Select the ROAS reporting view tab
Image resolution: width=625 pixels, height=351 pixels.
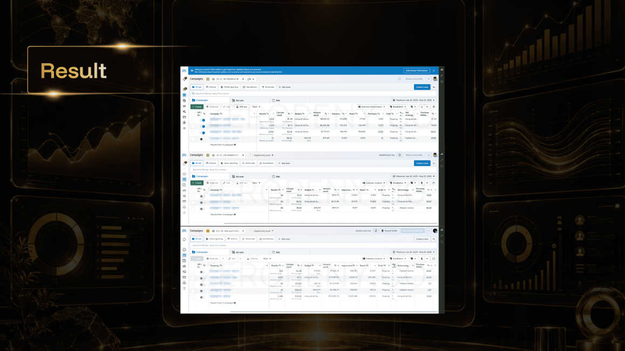click(229, 87)
